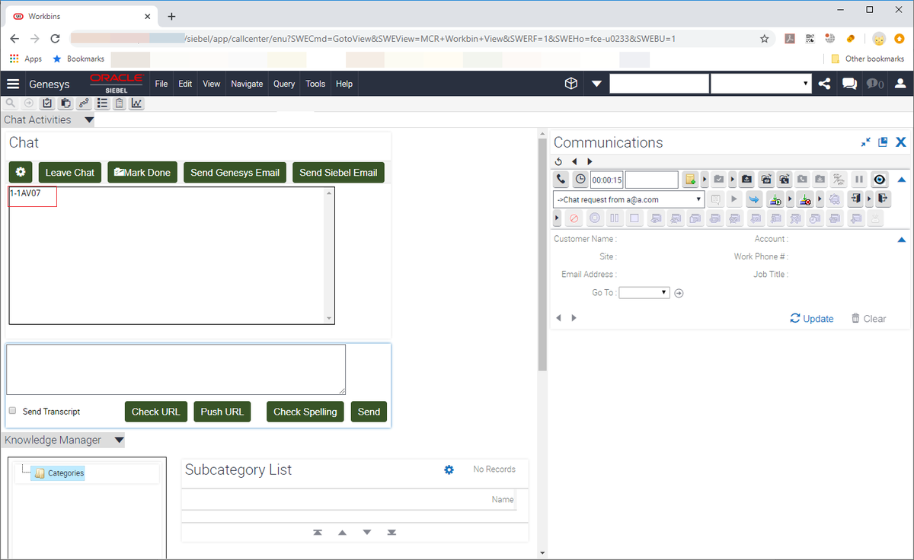Click the download with green play icon

pos(776,199)
